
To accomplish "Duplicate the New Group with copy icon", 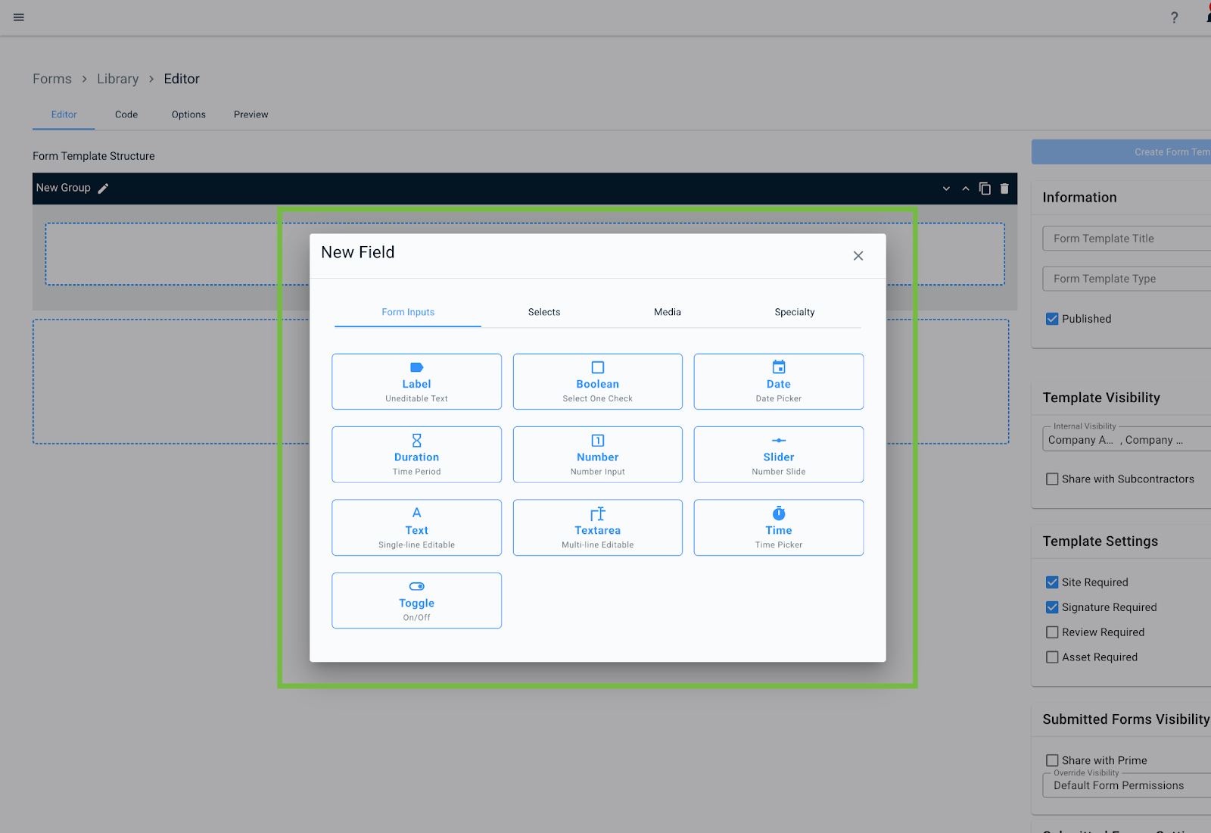I will pyautogui.click(x=985, y=189).
